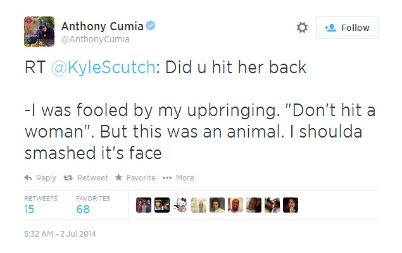Open the gear settings dropdown

(302, 28)
